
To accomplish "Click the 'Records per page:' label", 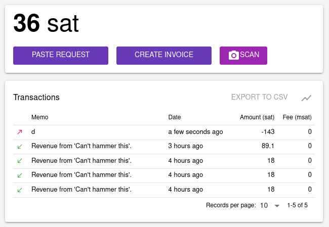I will coord(231,205).
